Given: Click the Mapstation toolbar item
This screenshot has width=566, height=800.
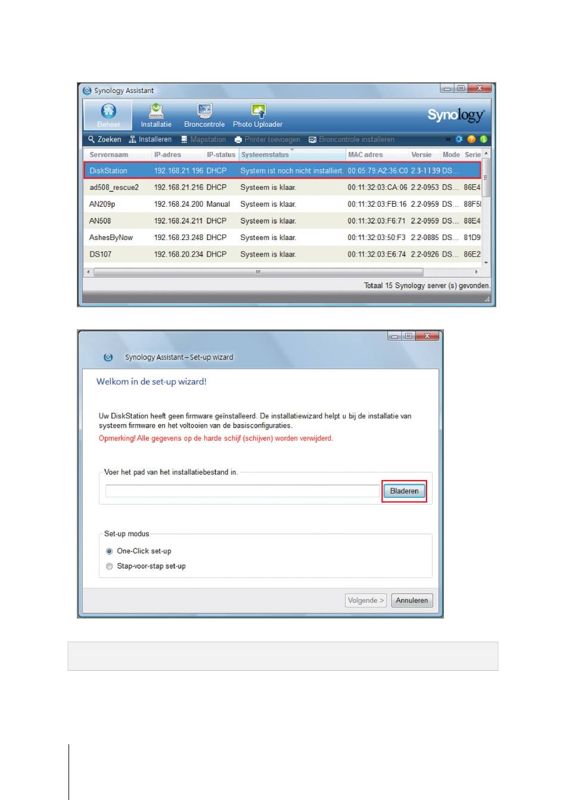Looking at the screenshot, I should click(203, 139).
